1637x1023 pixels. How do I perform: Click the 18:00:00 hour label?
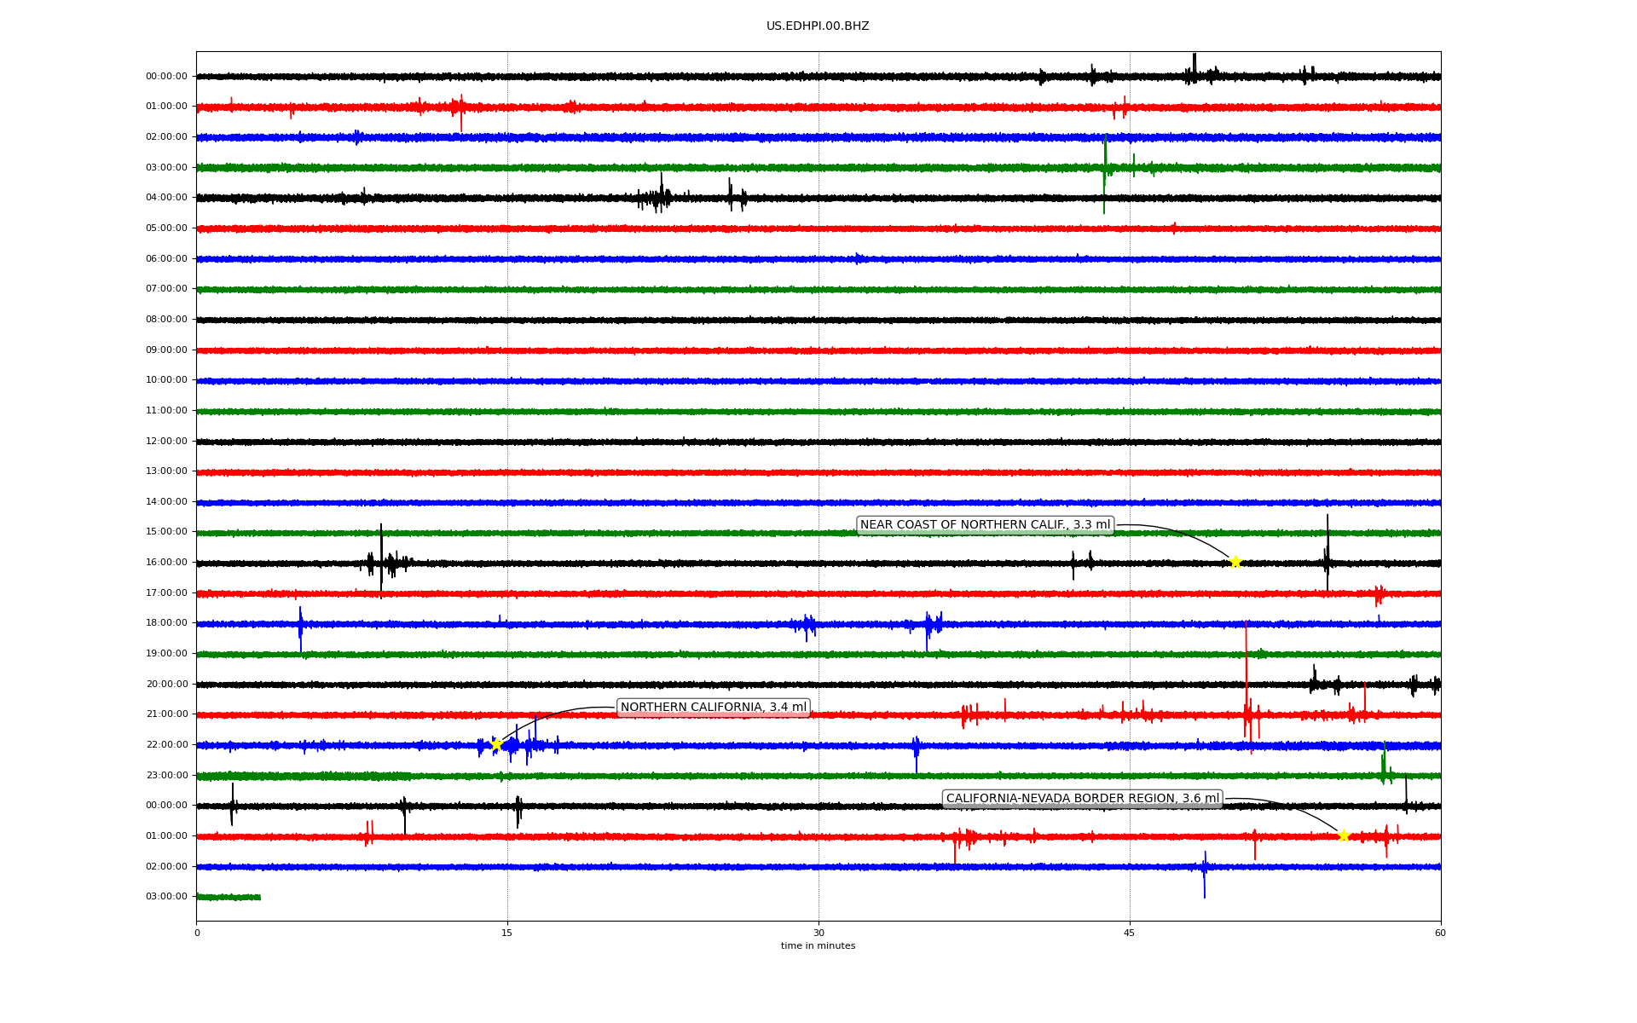click(x=166, y=623)
